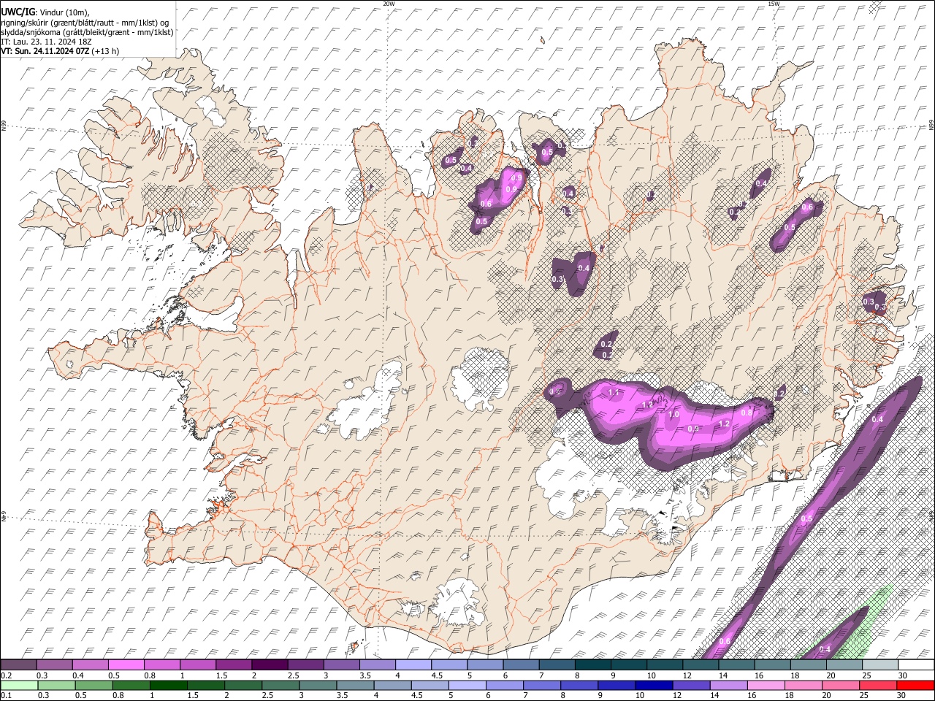The image size is (935, 701).
Task: Click the '1.0' snowfall value on the map
Action: click(673, 414)
